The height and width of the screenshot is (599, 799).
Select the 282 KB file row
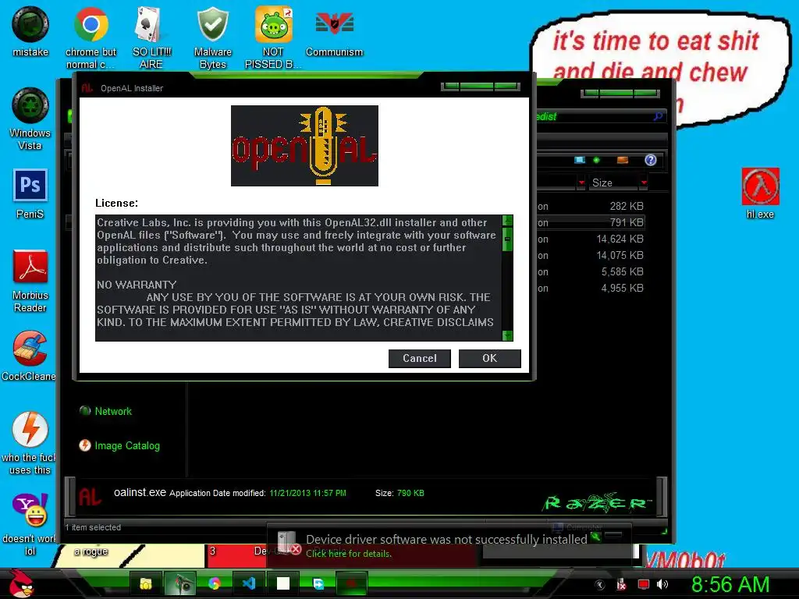coord(591,206)
